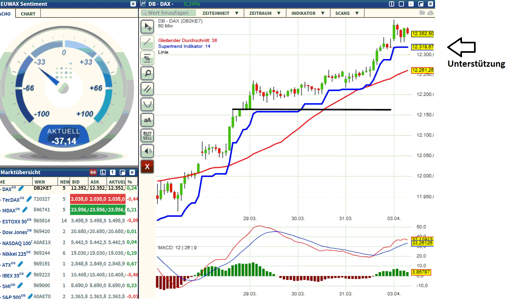Click the red X delete drawings button

(147, 166)
